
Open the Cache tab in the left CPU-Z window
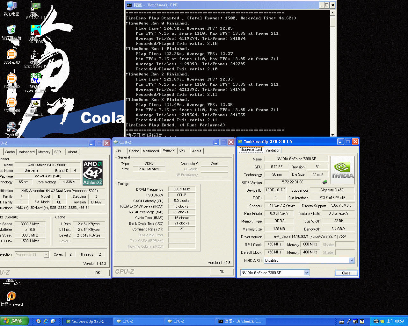point(10,152)
